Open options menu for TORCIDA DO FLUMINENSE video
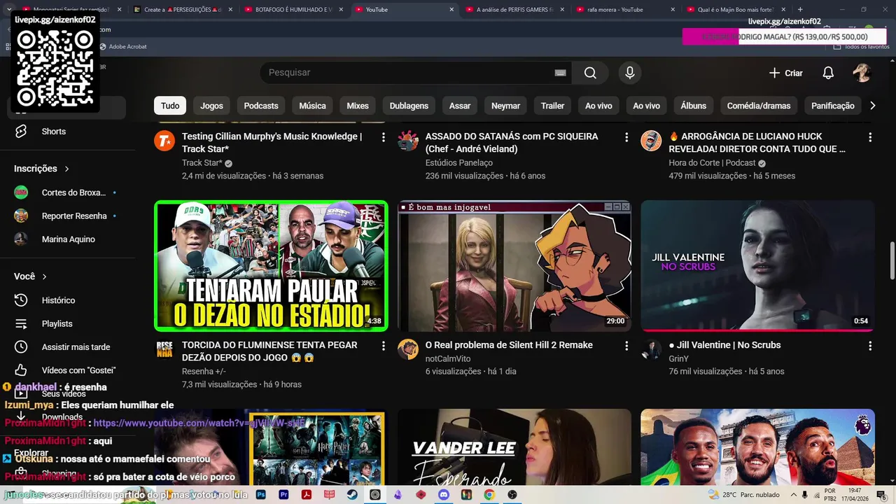896x504 pixels. 383,346
